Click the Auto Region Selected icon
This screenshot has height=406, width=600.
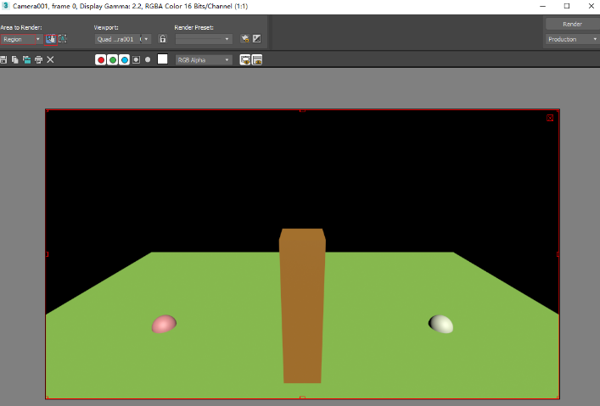pos(62,39)
